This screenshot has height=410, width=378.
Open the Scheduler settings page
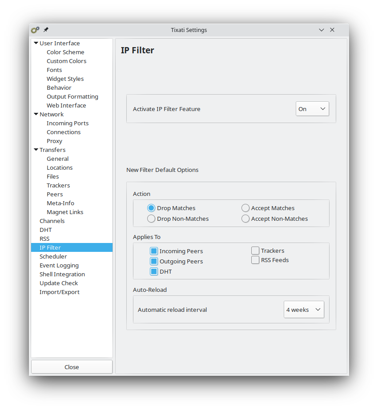click(53, 256)
